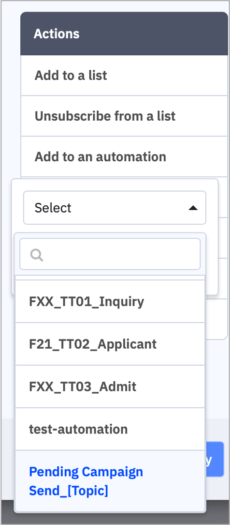Click Add to a list action
The height and width of the screenshot is (525, 230).
point(124,76)
